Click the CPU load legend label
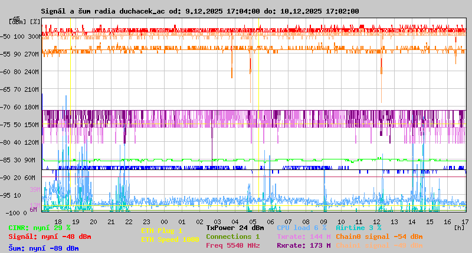Image resolution: width=472 pixels, height=253 pixels. [301, 227]
